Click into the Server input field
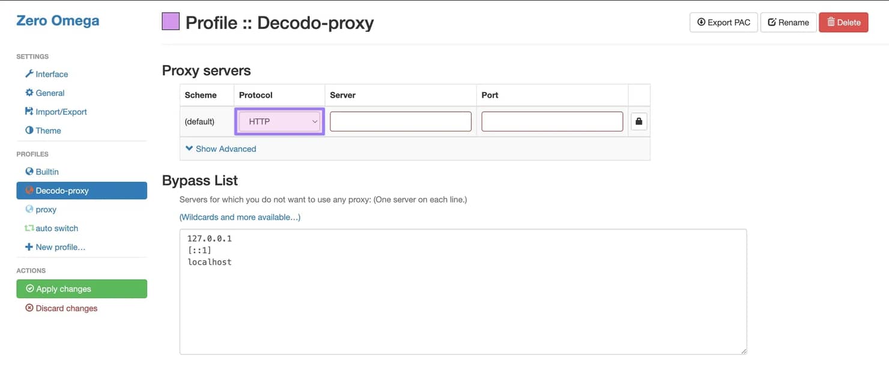 coord(401,121)
